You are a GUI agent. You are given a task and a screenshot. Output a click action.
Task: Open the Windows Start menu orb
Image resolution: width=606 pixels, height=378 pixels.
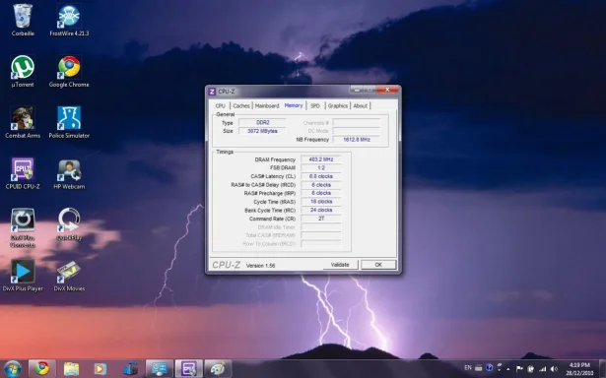tap(13, 368)
